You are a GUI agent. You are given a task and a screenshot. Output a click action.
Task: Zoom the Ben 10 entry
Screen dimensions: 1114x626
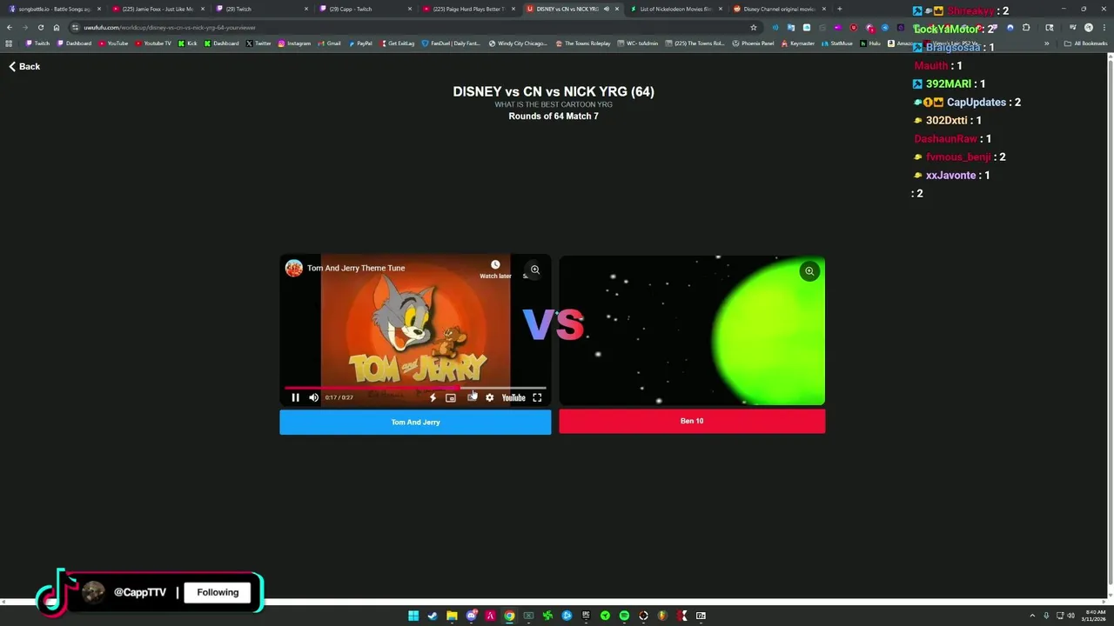tap(809, 271)
